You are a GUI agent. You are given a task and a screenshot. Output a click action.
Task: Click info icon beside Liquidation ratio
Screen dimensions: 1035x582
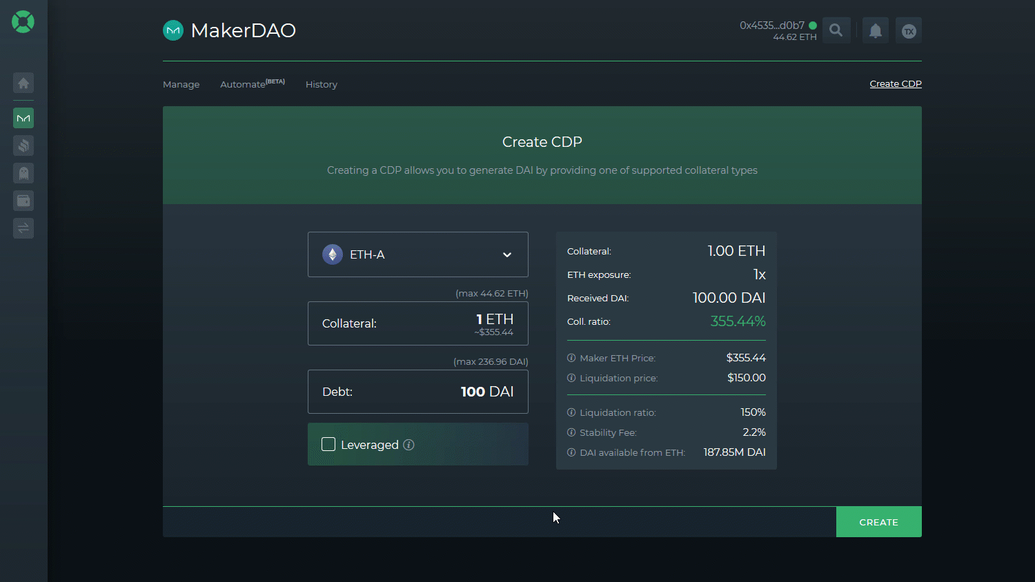point(571,412)
